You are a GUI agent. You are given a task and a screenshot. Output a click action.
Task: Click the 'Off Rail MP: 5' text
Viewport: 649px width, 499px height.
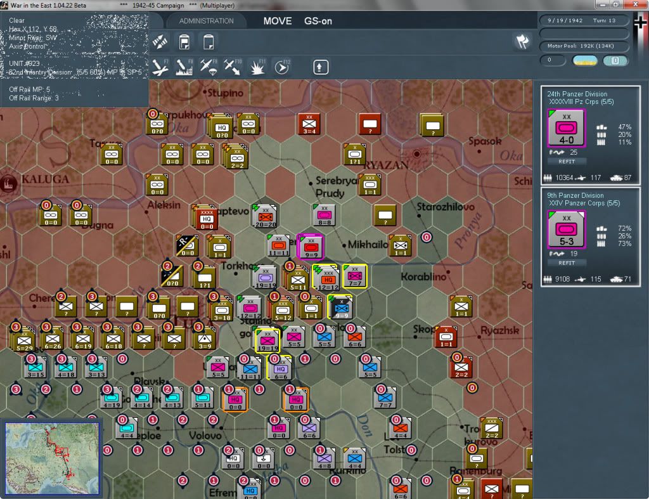pos(29,89)
